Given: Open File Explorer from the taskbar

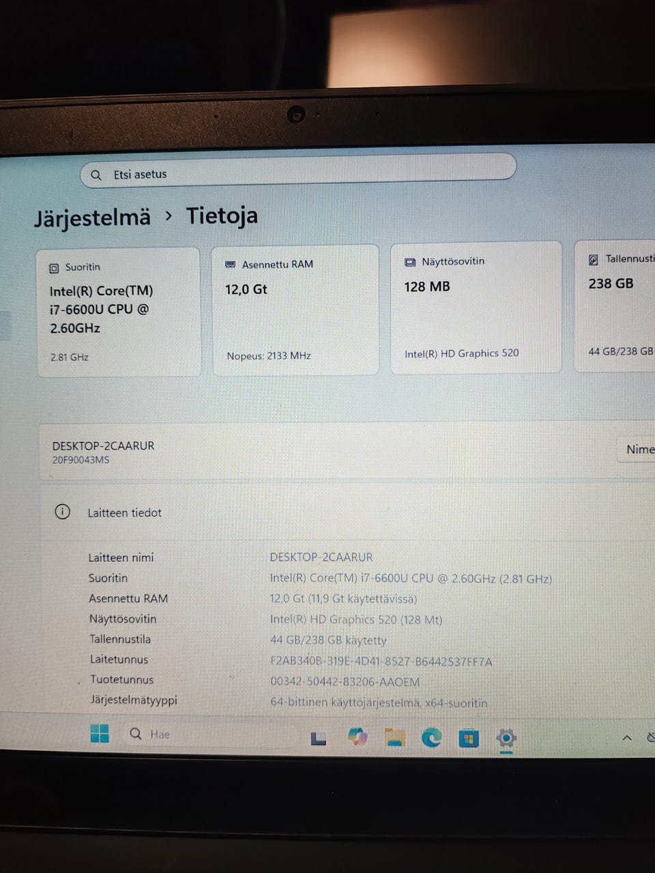Looking at the screenshot, I should [x=394, y=738].
